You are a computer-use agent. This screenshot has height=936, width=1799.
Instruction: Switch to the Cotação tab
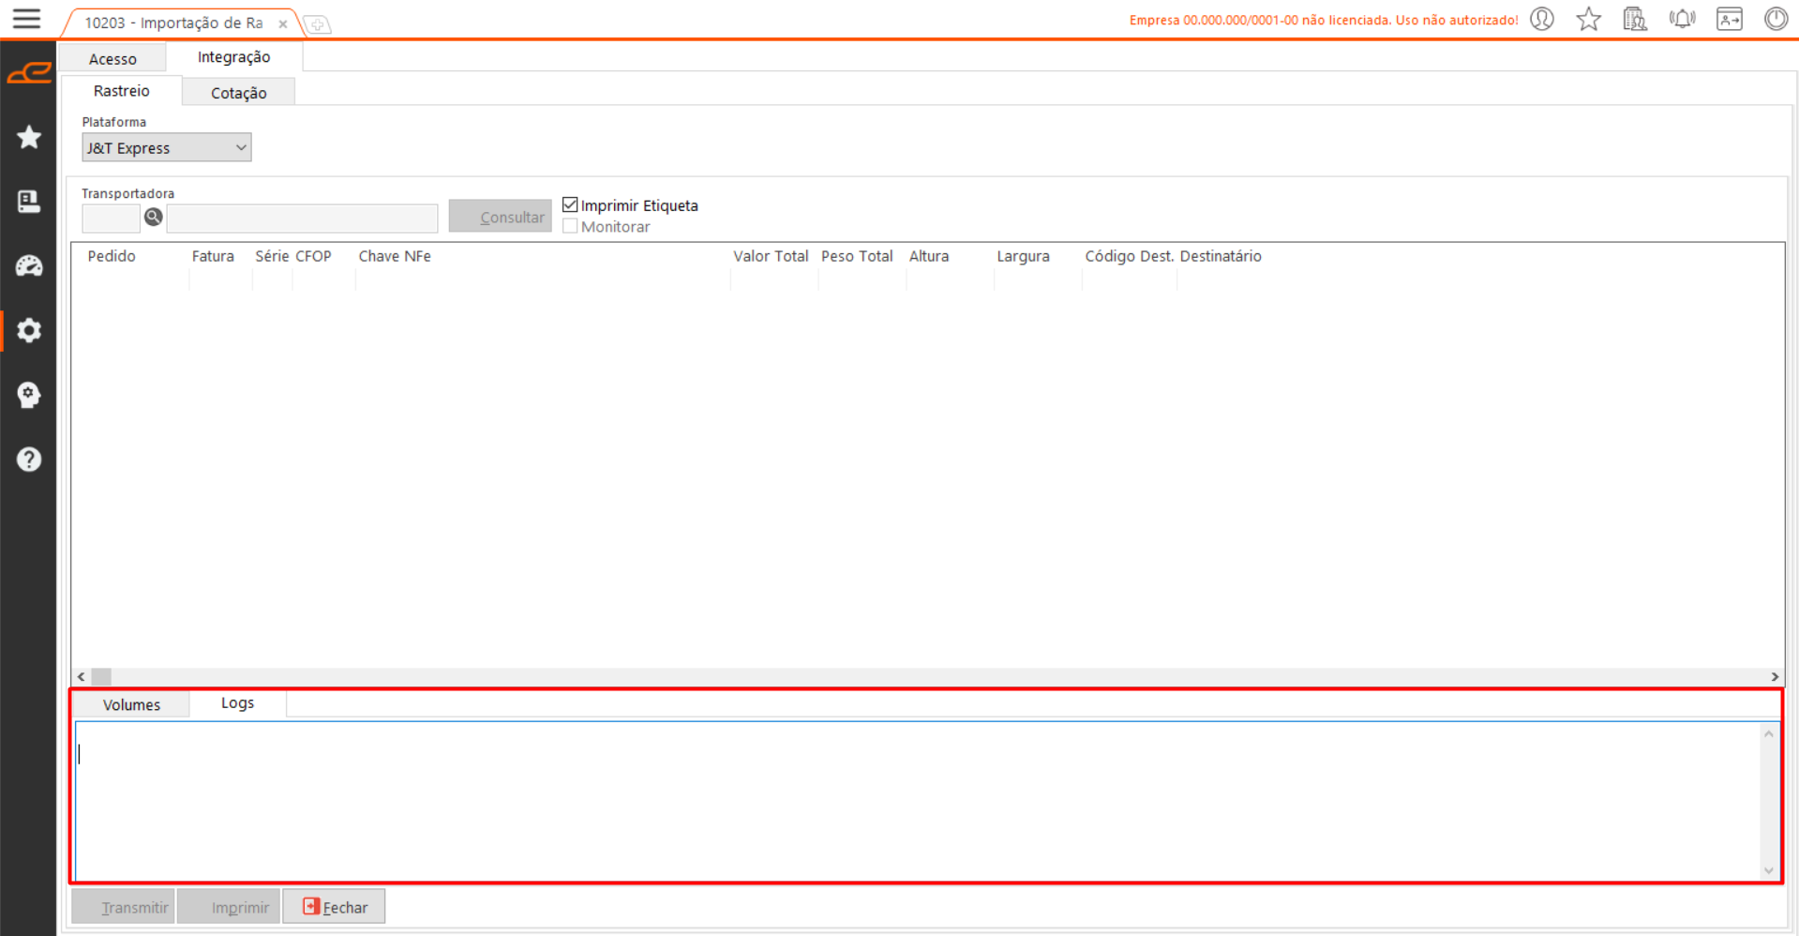coord(238,93)
